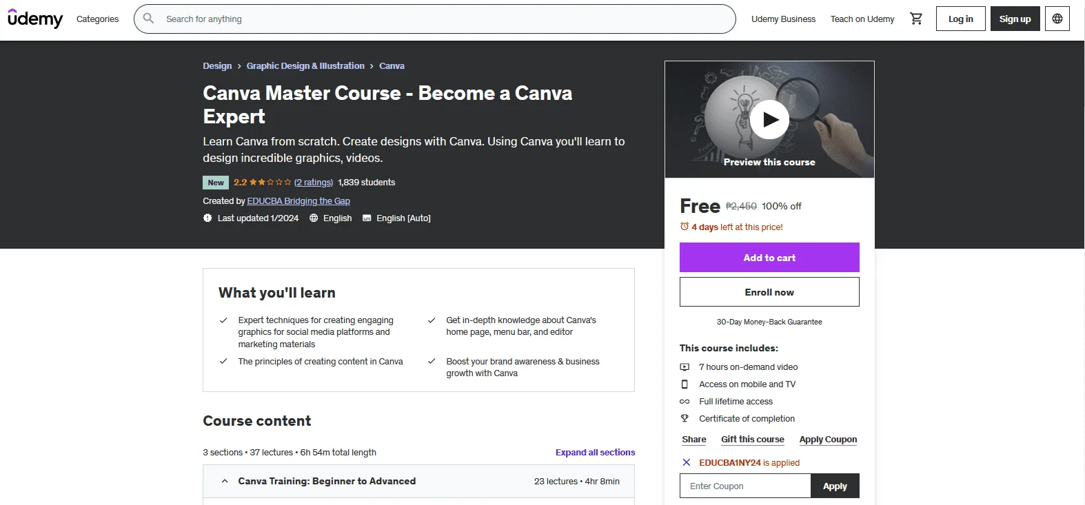The height and width of the screenshot is (505, 1085).
Task: Click Gift this course link
Action: [x=753, y=440]
